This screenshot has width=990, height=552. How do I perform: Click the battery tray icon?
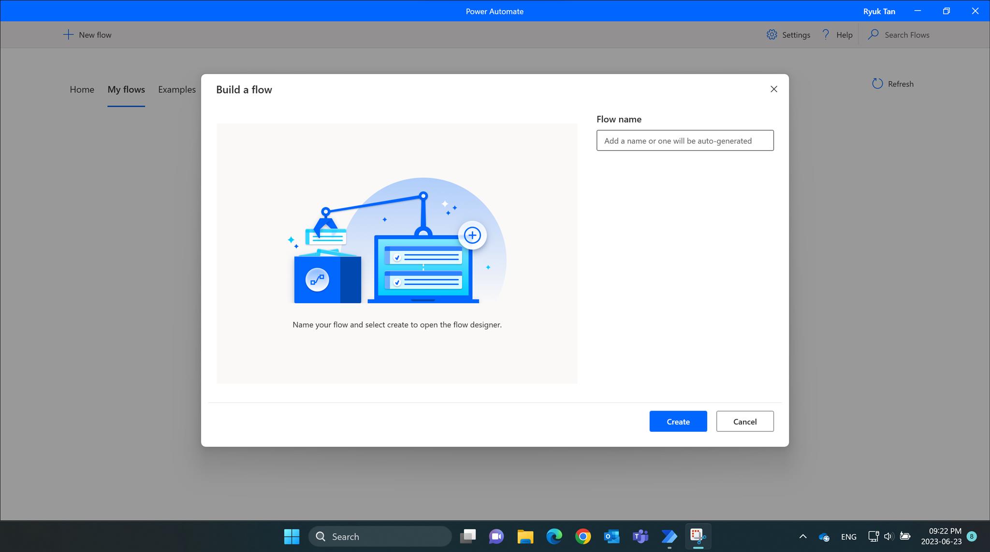point(905,537)
